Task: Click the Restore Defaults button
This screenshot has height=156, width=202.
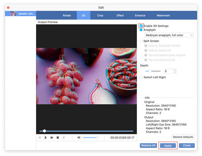Action: click(x=183, y=137)
